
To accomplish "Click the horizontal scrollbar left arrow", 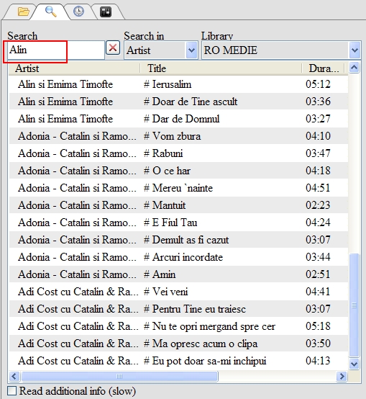I will tap(14, 376).
